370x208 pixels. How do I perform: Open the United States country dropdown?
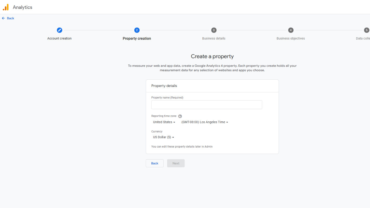(164, 122)
